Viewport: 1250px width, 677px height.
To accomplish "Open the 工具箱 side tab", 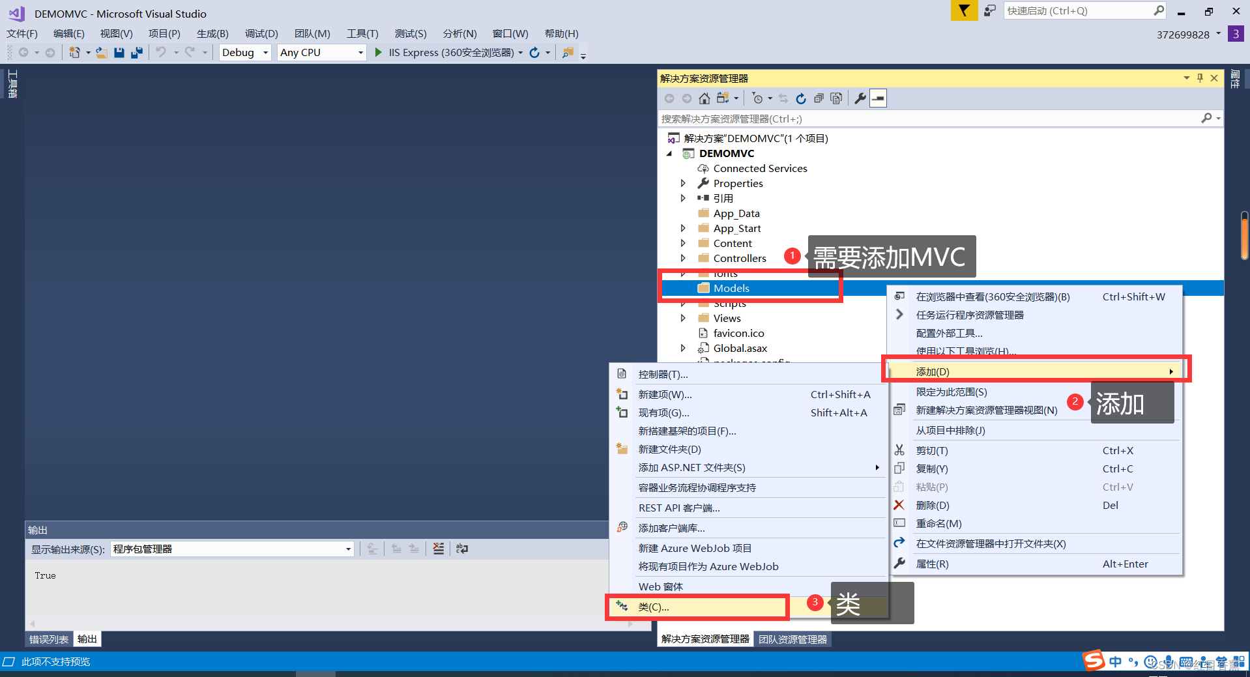I will [x=12, y=84].
